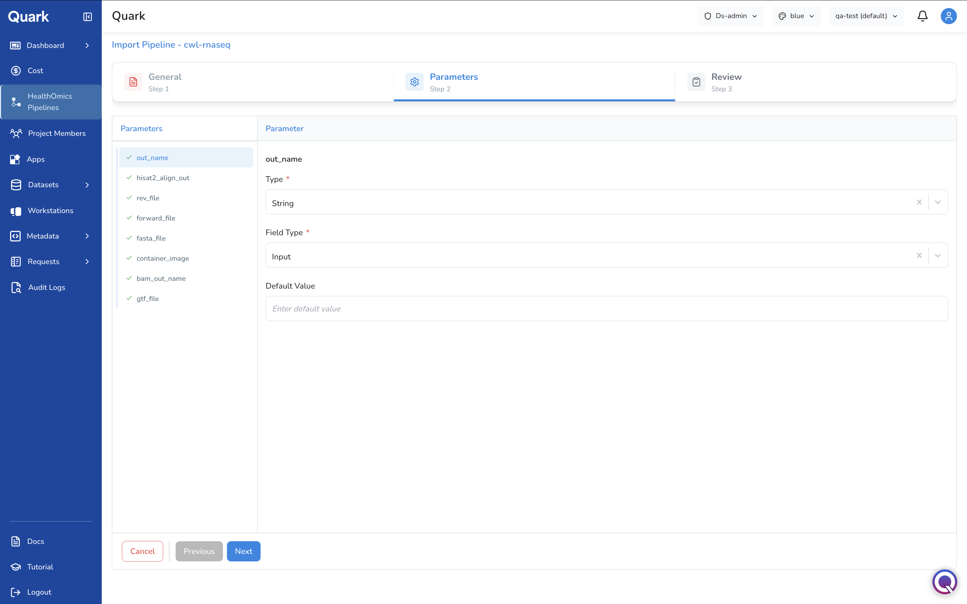The height and width of the screenshot is (604, 967).
Task: Expand the Metadata submenu chevron
Action: [x=87, y=236]
